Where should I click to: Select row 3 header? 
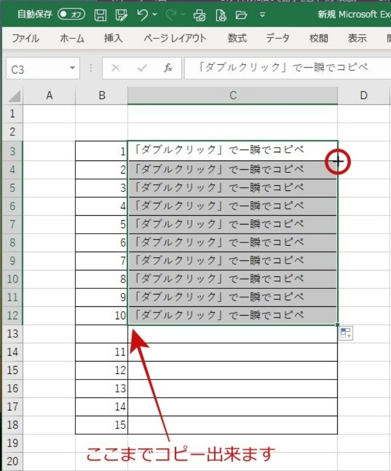pyautogui.click(x=12, y=151)
